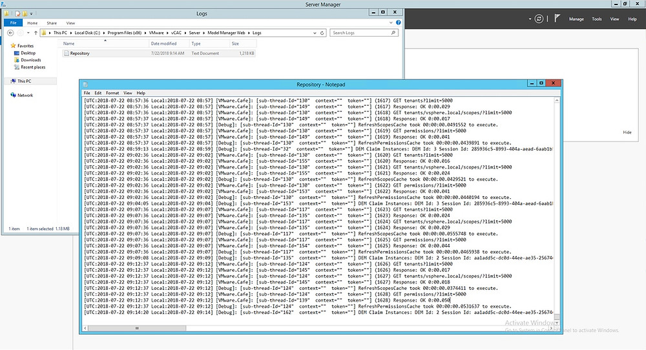Open the Notepad View menu
This screenshot has width=646, height=350.
pyautogui.click(x=128, y=93)
